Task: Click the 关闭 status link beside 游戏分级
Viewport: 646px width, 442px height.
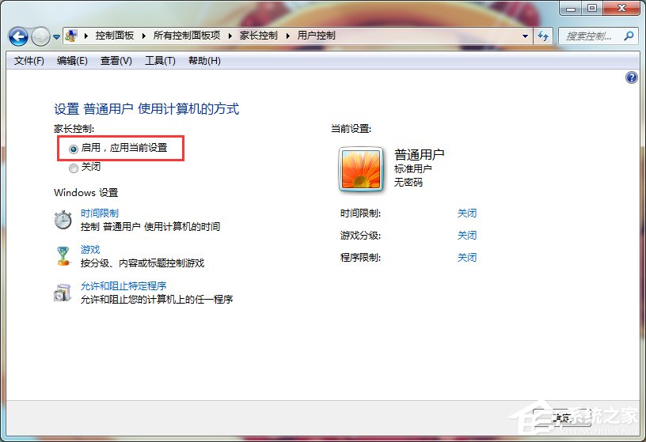Action: point(467,236)
